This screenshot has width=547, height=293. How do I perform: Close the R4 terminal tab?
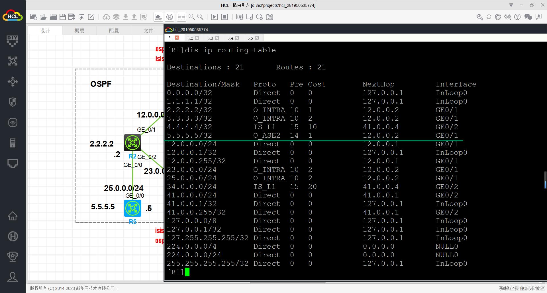pos(237,38)
